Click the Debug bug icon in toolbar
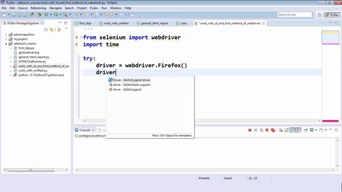The image size is (342, 192). (46, 14)
